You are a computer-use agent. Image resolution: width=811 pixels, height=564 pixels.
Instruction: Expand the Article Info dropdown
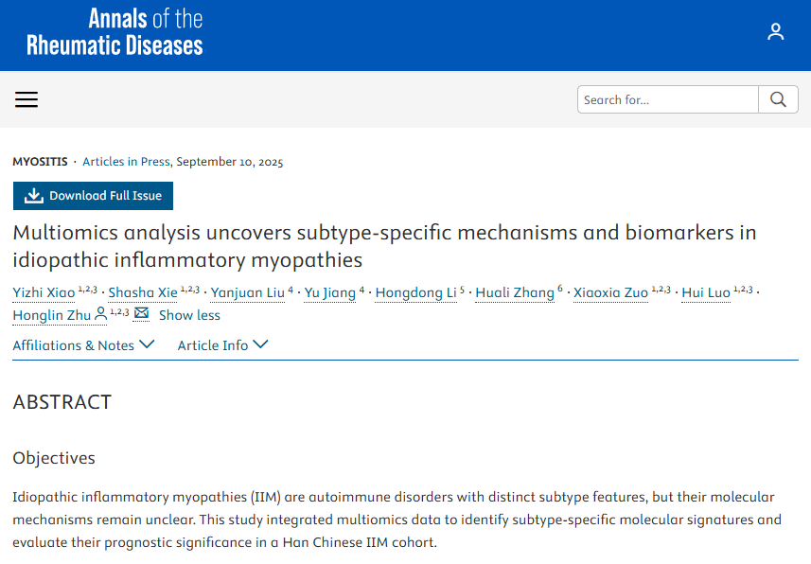pyautogui.click(x=222, y=345)
